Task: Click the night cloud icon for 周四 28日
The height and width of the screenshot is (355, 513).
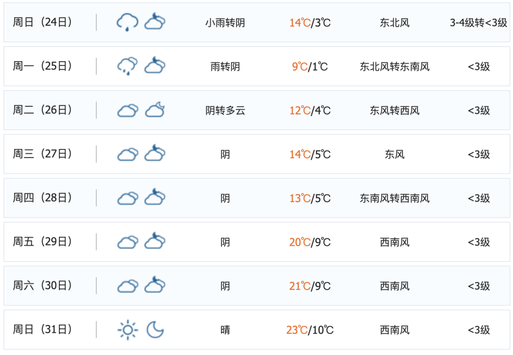Action: [x=155, y=198]
